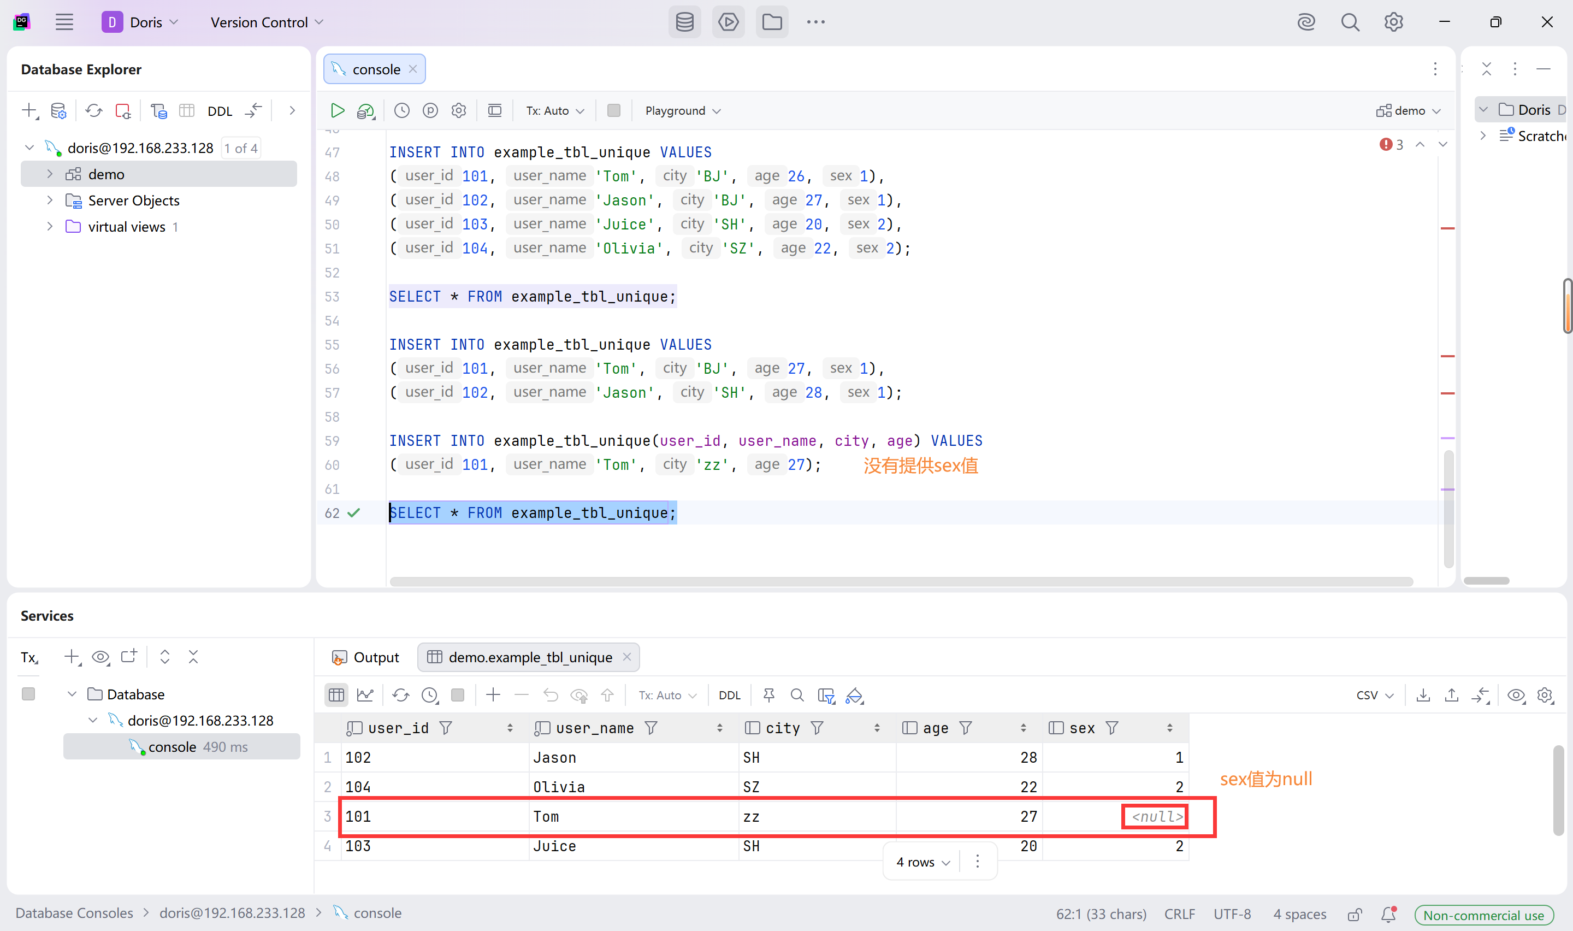Open the Data Source Properties icon

point(58,111)
